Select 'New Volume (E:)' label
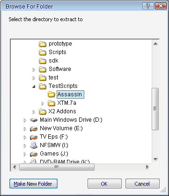Image resolution: width=169 pixels, height=196 pixels. 61,128
